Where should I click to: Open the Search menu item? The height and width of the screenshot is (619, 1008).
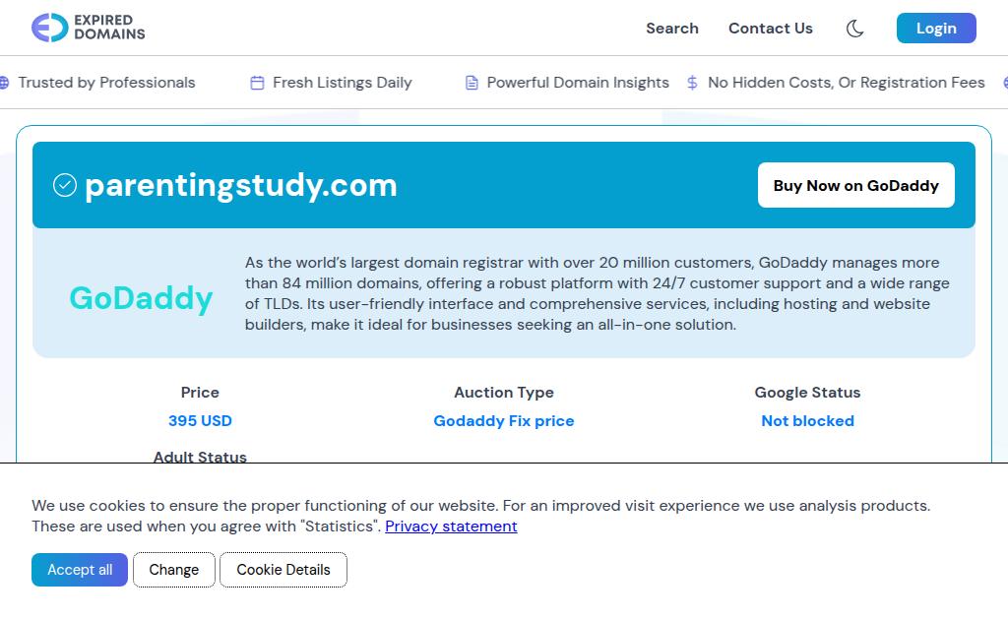671,29
